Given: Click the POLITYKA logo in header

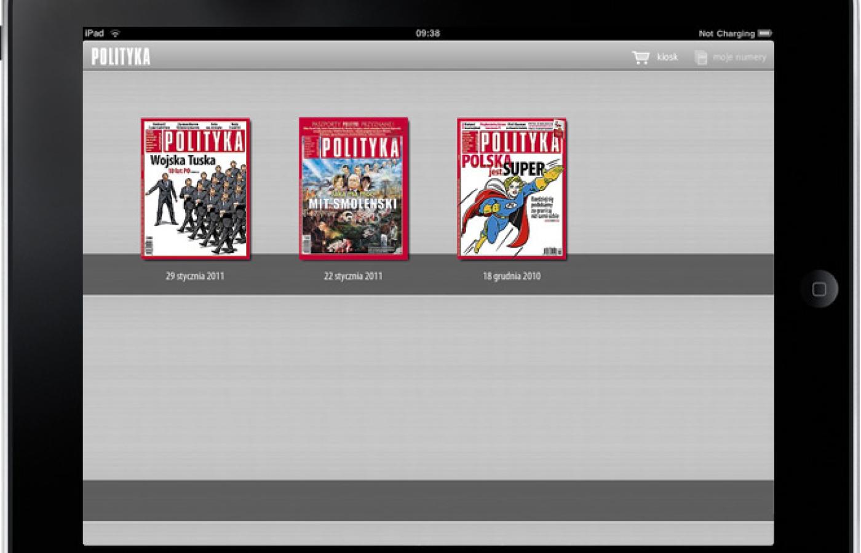Looking at the screenshot, I should coord(121,57).
